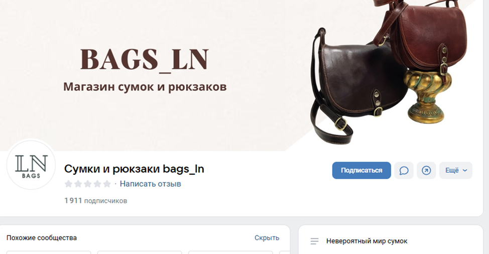
Task: Expand the Ещё dropdown menu
Action: pos(456,171)
